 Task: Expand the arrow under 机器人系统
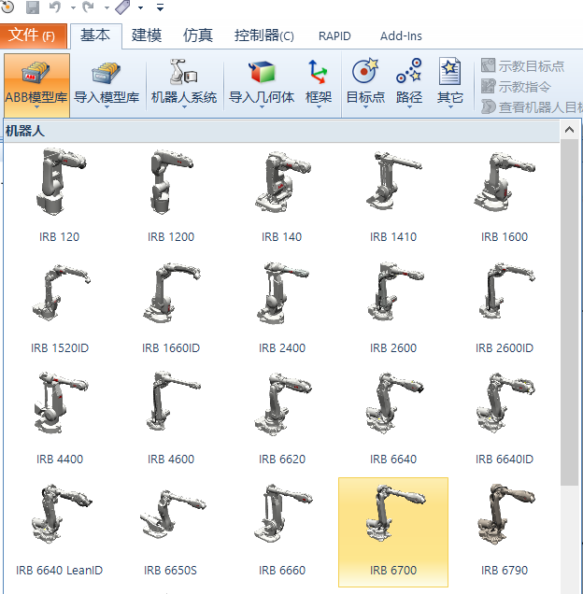point(184,107)
